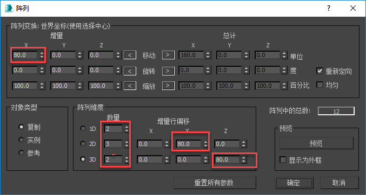Enable the 均匀 uniform checkbox
Viewport: 366px width, 195px height.
320,85
